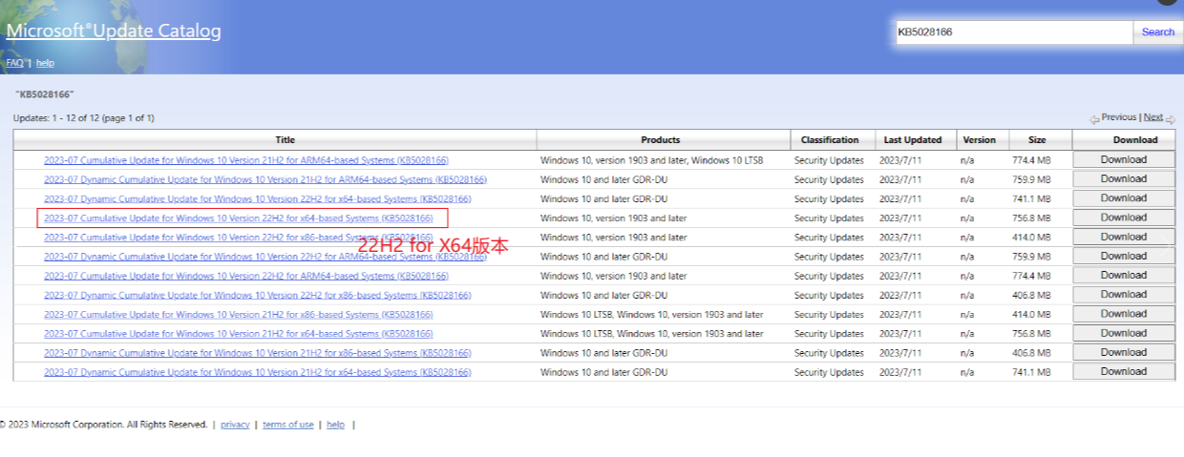Click the right arrow icon beside Next

coord(1171,119)
